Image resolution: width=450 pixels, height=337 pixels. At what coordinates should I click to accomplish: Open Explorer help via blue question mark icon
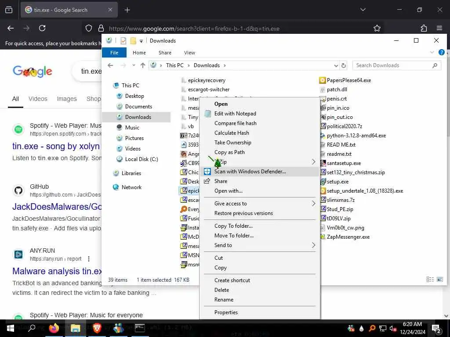pos(441,53)
